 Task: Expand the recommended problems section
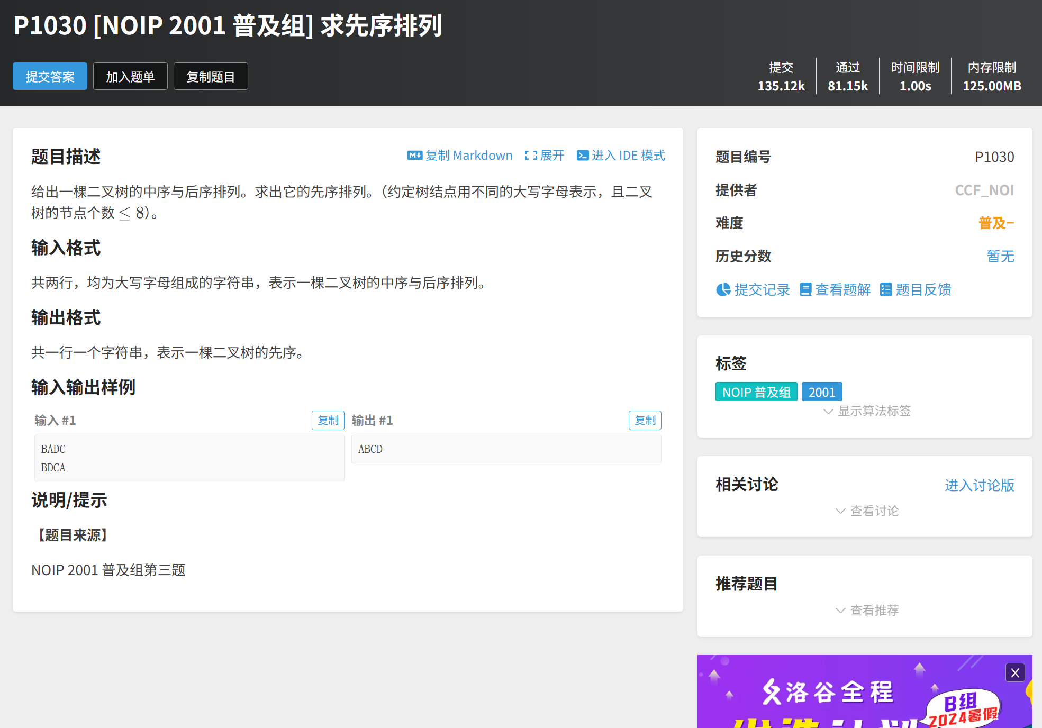click(x=867, y=611)
